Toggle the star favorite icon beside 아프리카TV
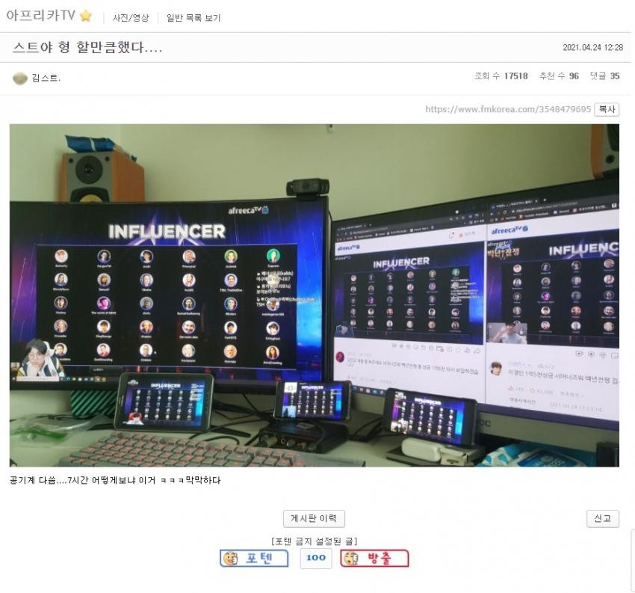635x593 pixels. click(86, 16)
